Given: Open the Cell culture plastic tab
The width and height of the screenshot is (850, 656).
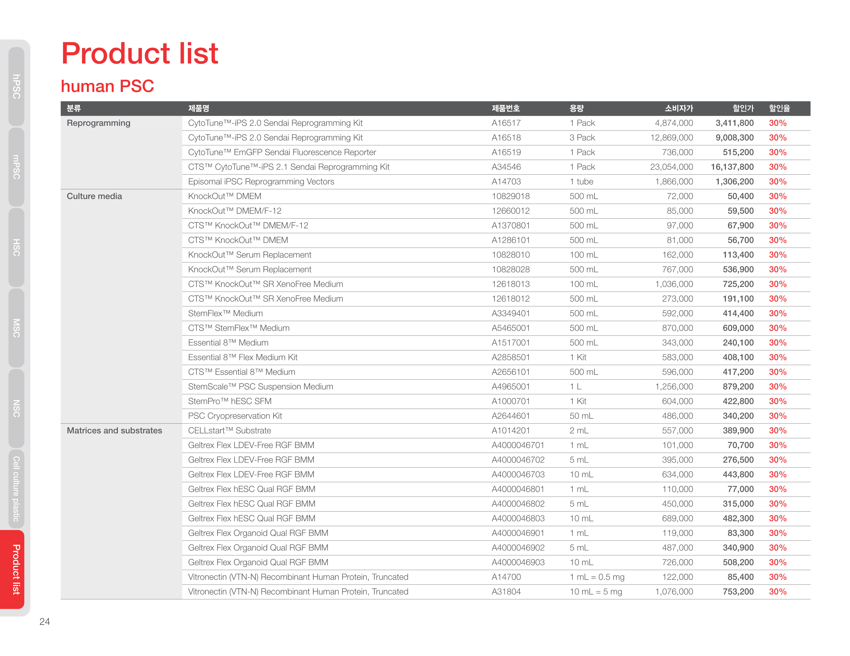Looking at the screenshot, I should [x=16, y=489].
